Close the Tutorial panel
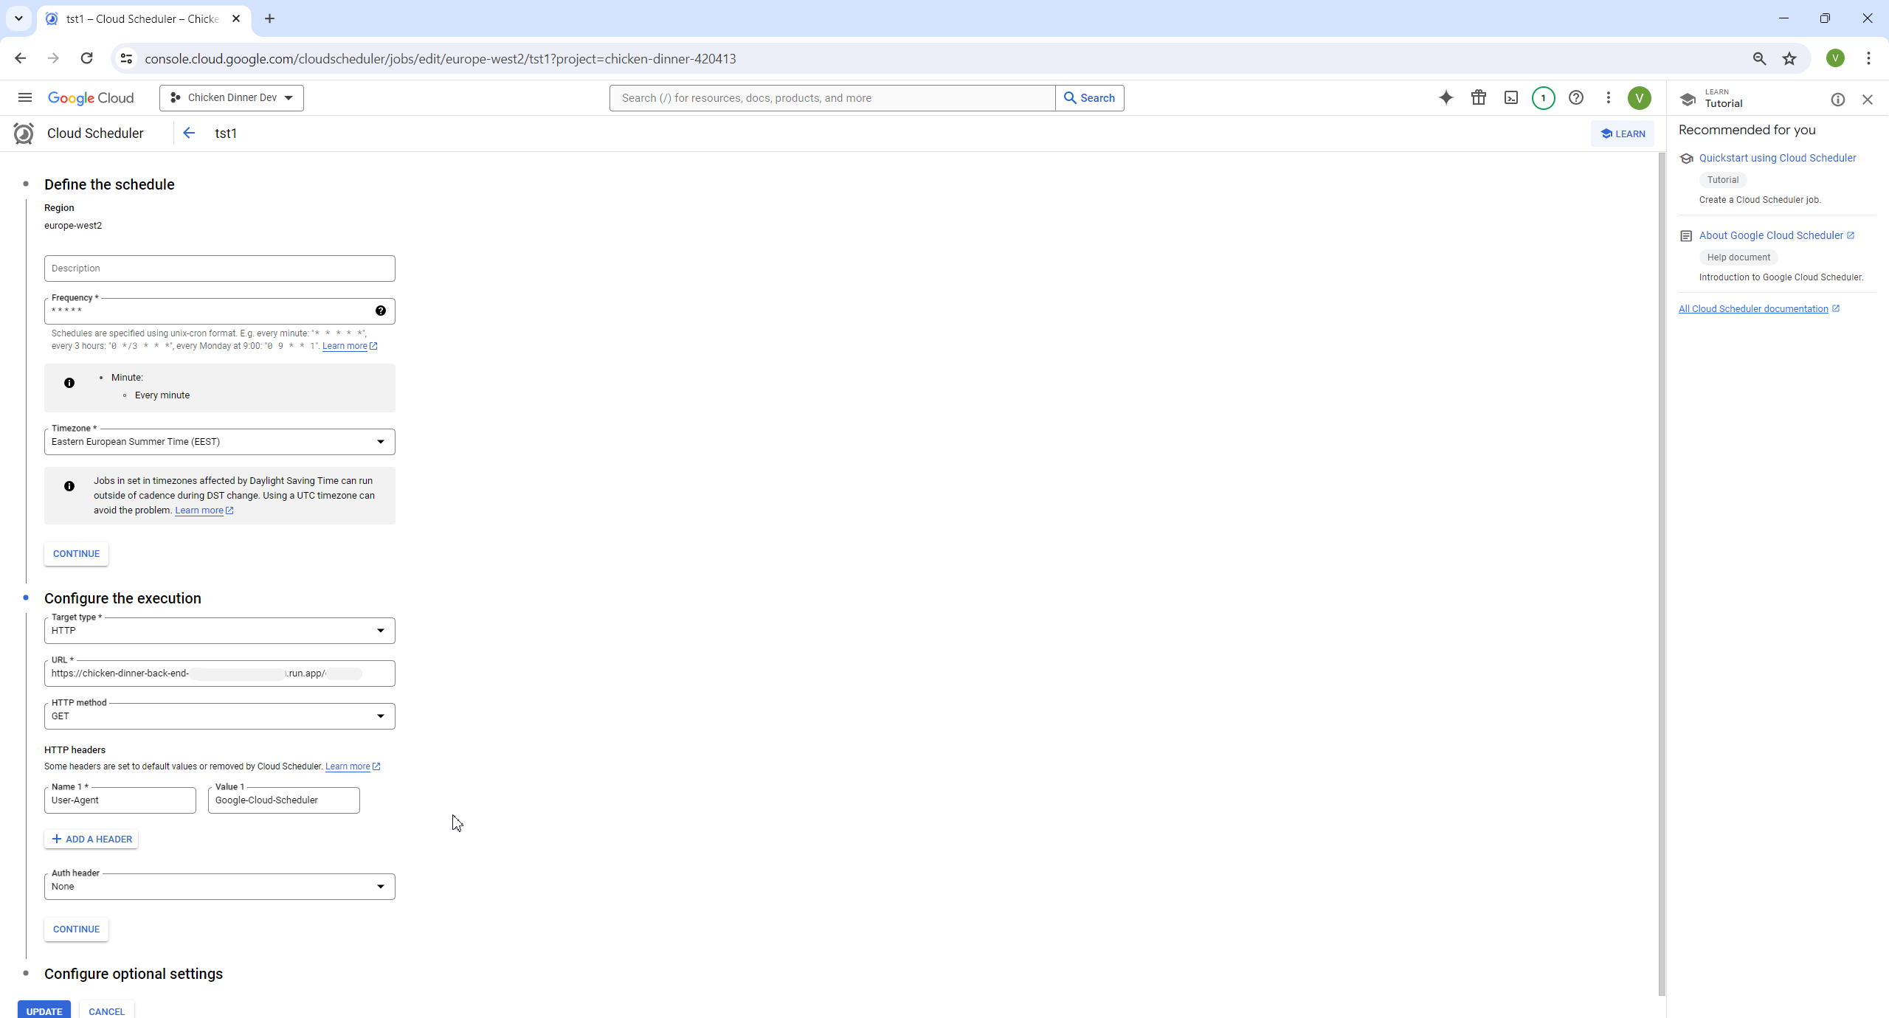1889x1018 pixels. click(1867, 100)
